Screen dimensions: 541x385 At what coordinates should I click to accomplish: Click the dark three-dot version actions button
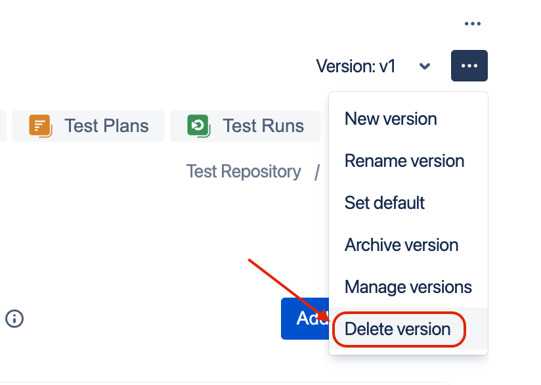469,66
